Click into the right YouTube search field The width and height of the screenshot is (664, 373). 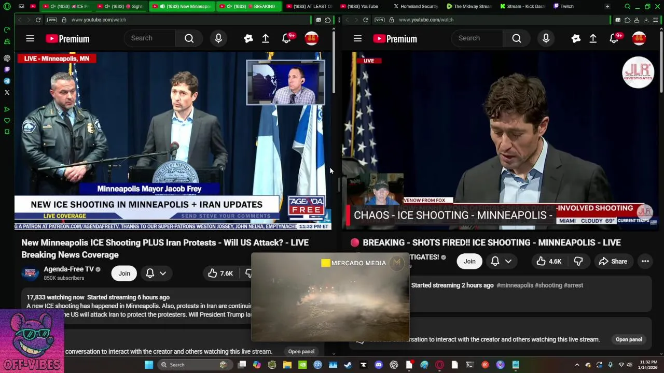point(478,38)
